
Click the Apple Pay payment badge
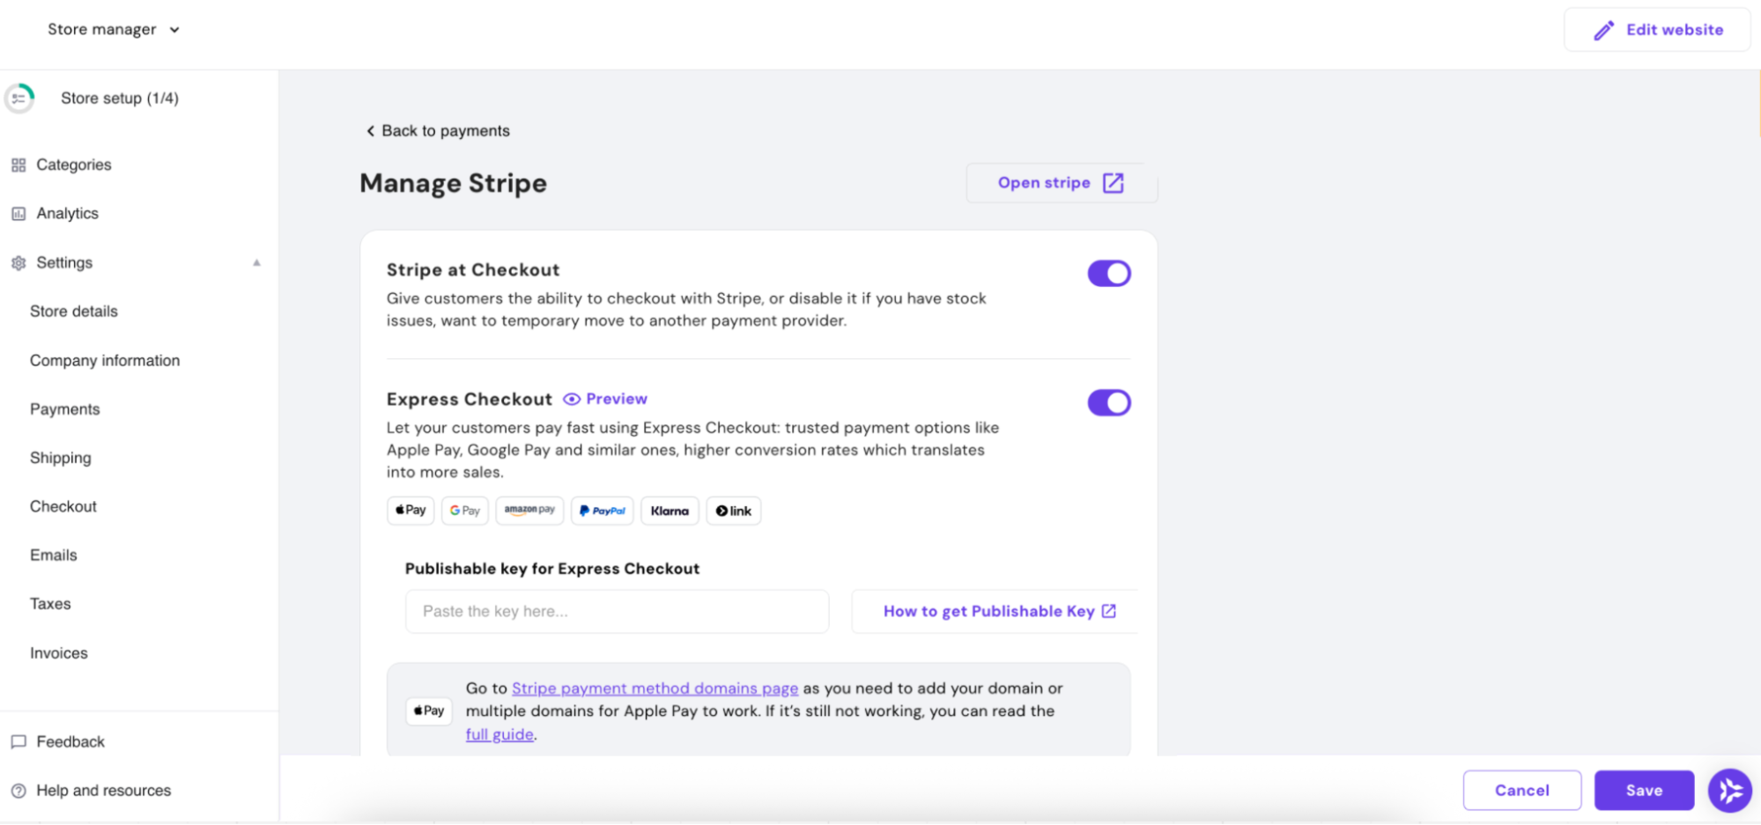tap(411, 511)
